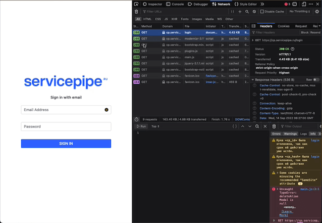Show more DevTools tools chevron
Screen dimensions: 322x223
point(262,4)
